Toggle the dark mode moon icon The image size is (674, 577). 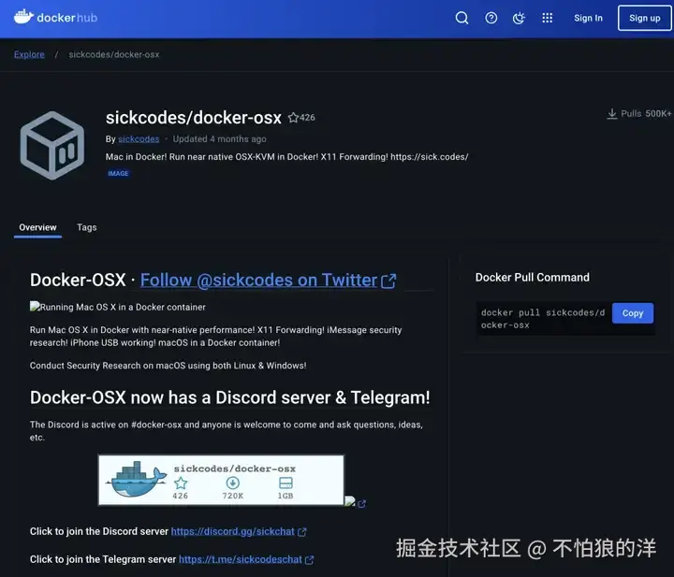[x=519, y=18]
